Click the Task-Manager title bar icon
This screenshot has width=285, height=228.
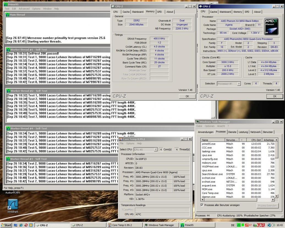click(x=198, y=122)
